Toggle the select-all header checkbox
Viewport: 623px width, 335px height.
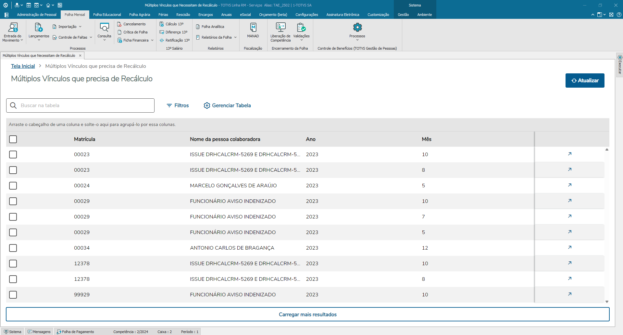click(x=13, y=139)
